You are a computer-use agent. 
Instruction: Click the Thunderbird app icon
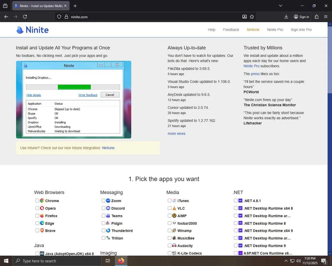click(x=108, y=230)
